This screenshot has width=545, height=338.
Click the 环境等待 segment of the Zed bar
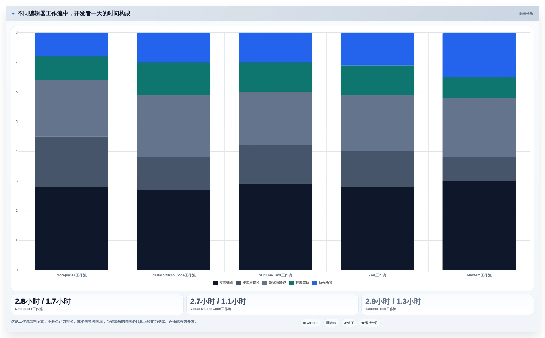(377, 80)
